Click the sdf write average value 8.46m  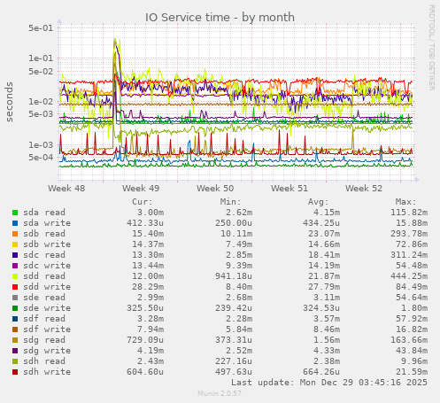tap(327, 329)
